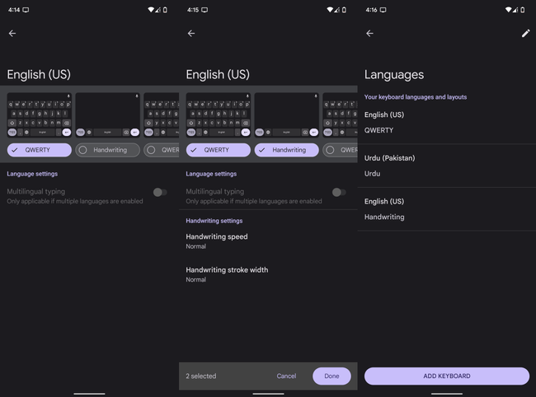Open the Handwriting stroke width setting
This screenshot has height=397, width=536.
[x=227, y=273]
